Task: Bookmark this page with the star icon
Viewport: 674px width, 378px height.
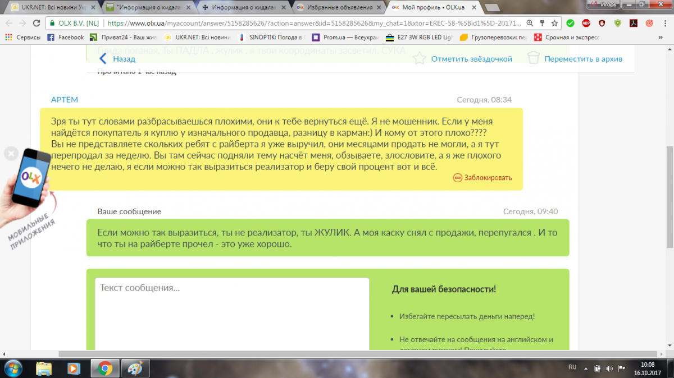Action: click(554, 24)
